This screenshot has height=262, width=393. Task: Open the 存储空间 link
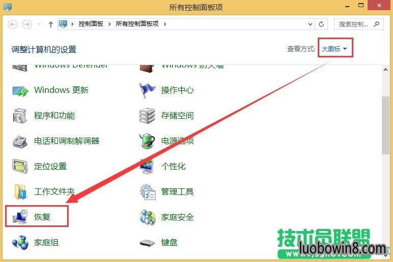click(177, 116)
